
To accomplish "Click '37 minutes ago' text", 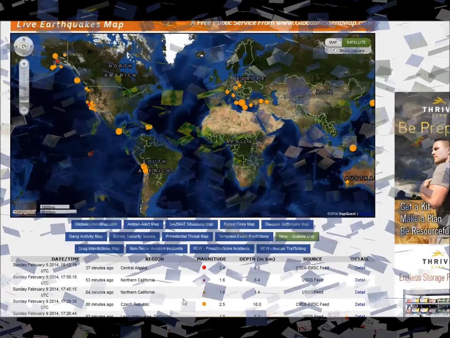I will coord(99,268).
